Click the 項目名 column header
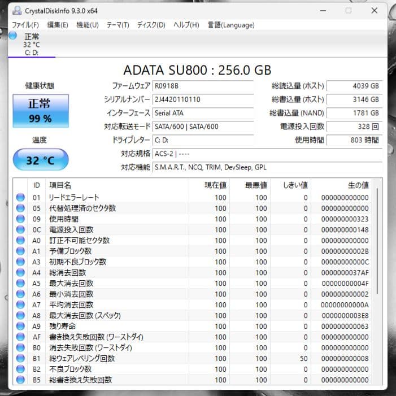This screenshot has width=396, height=396. (117, 185)
